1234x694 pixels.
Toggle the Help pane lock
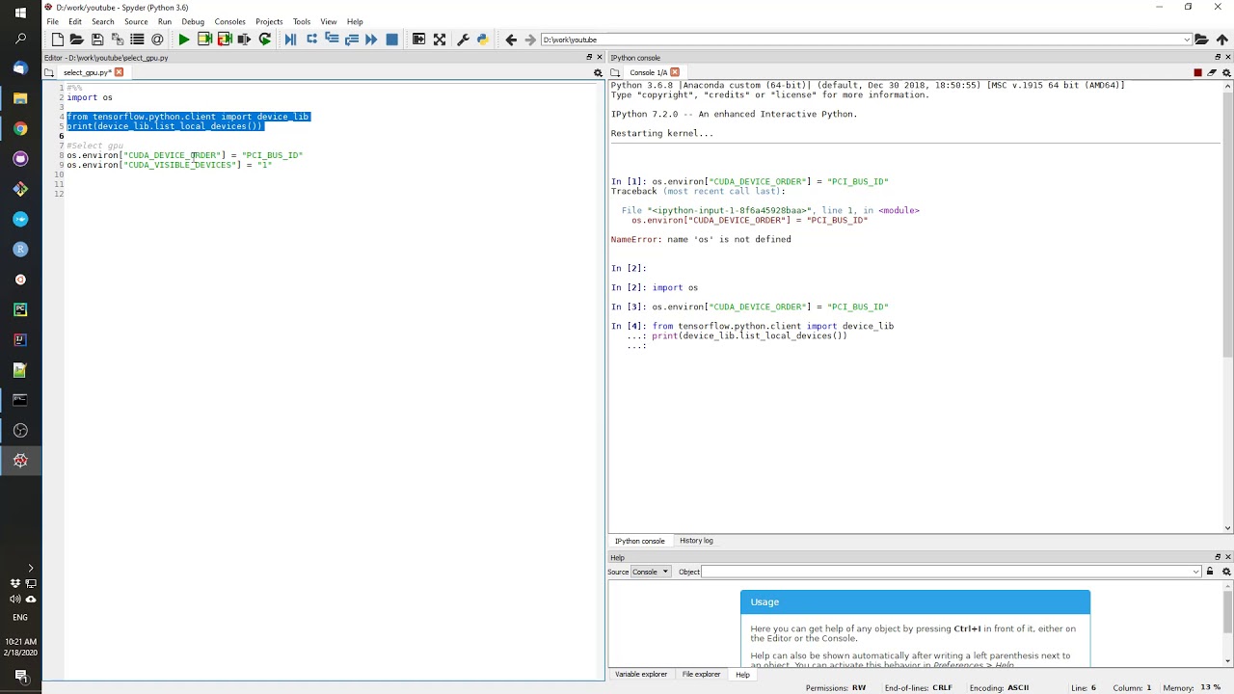[1210, 572]
